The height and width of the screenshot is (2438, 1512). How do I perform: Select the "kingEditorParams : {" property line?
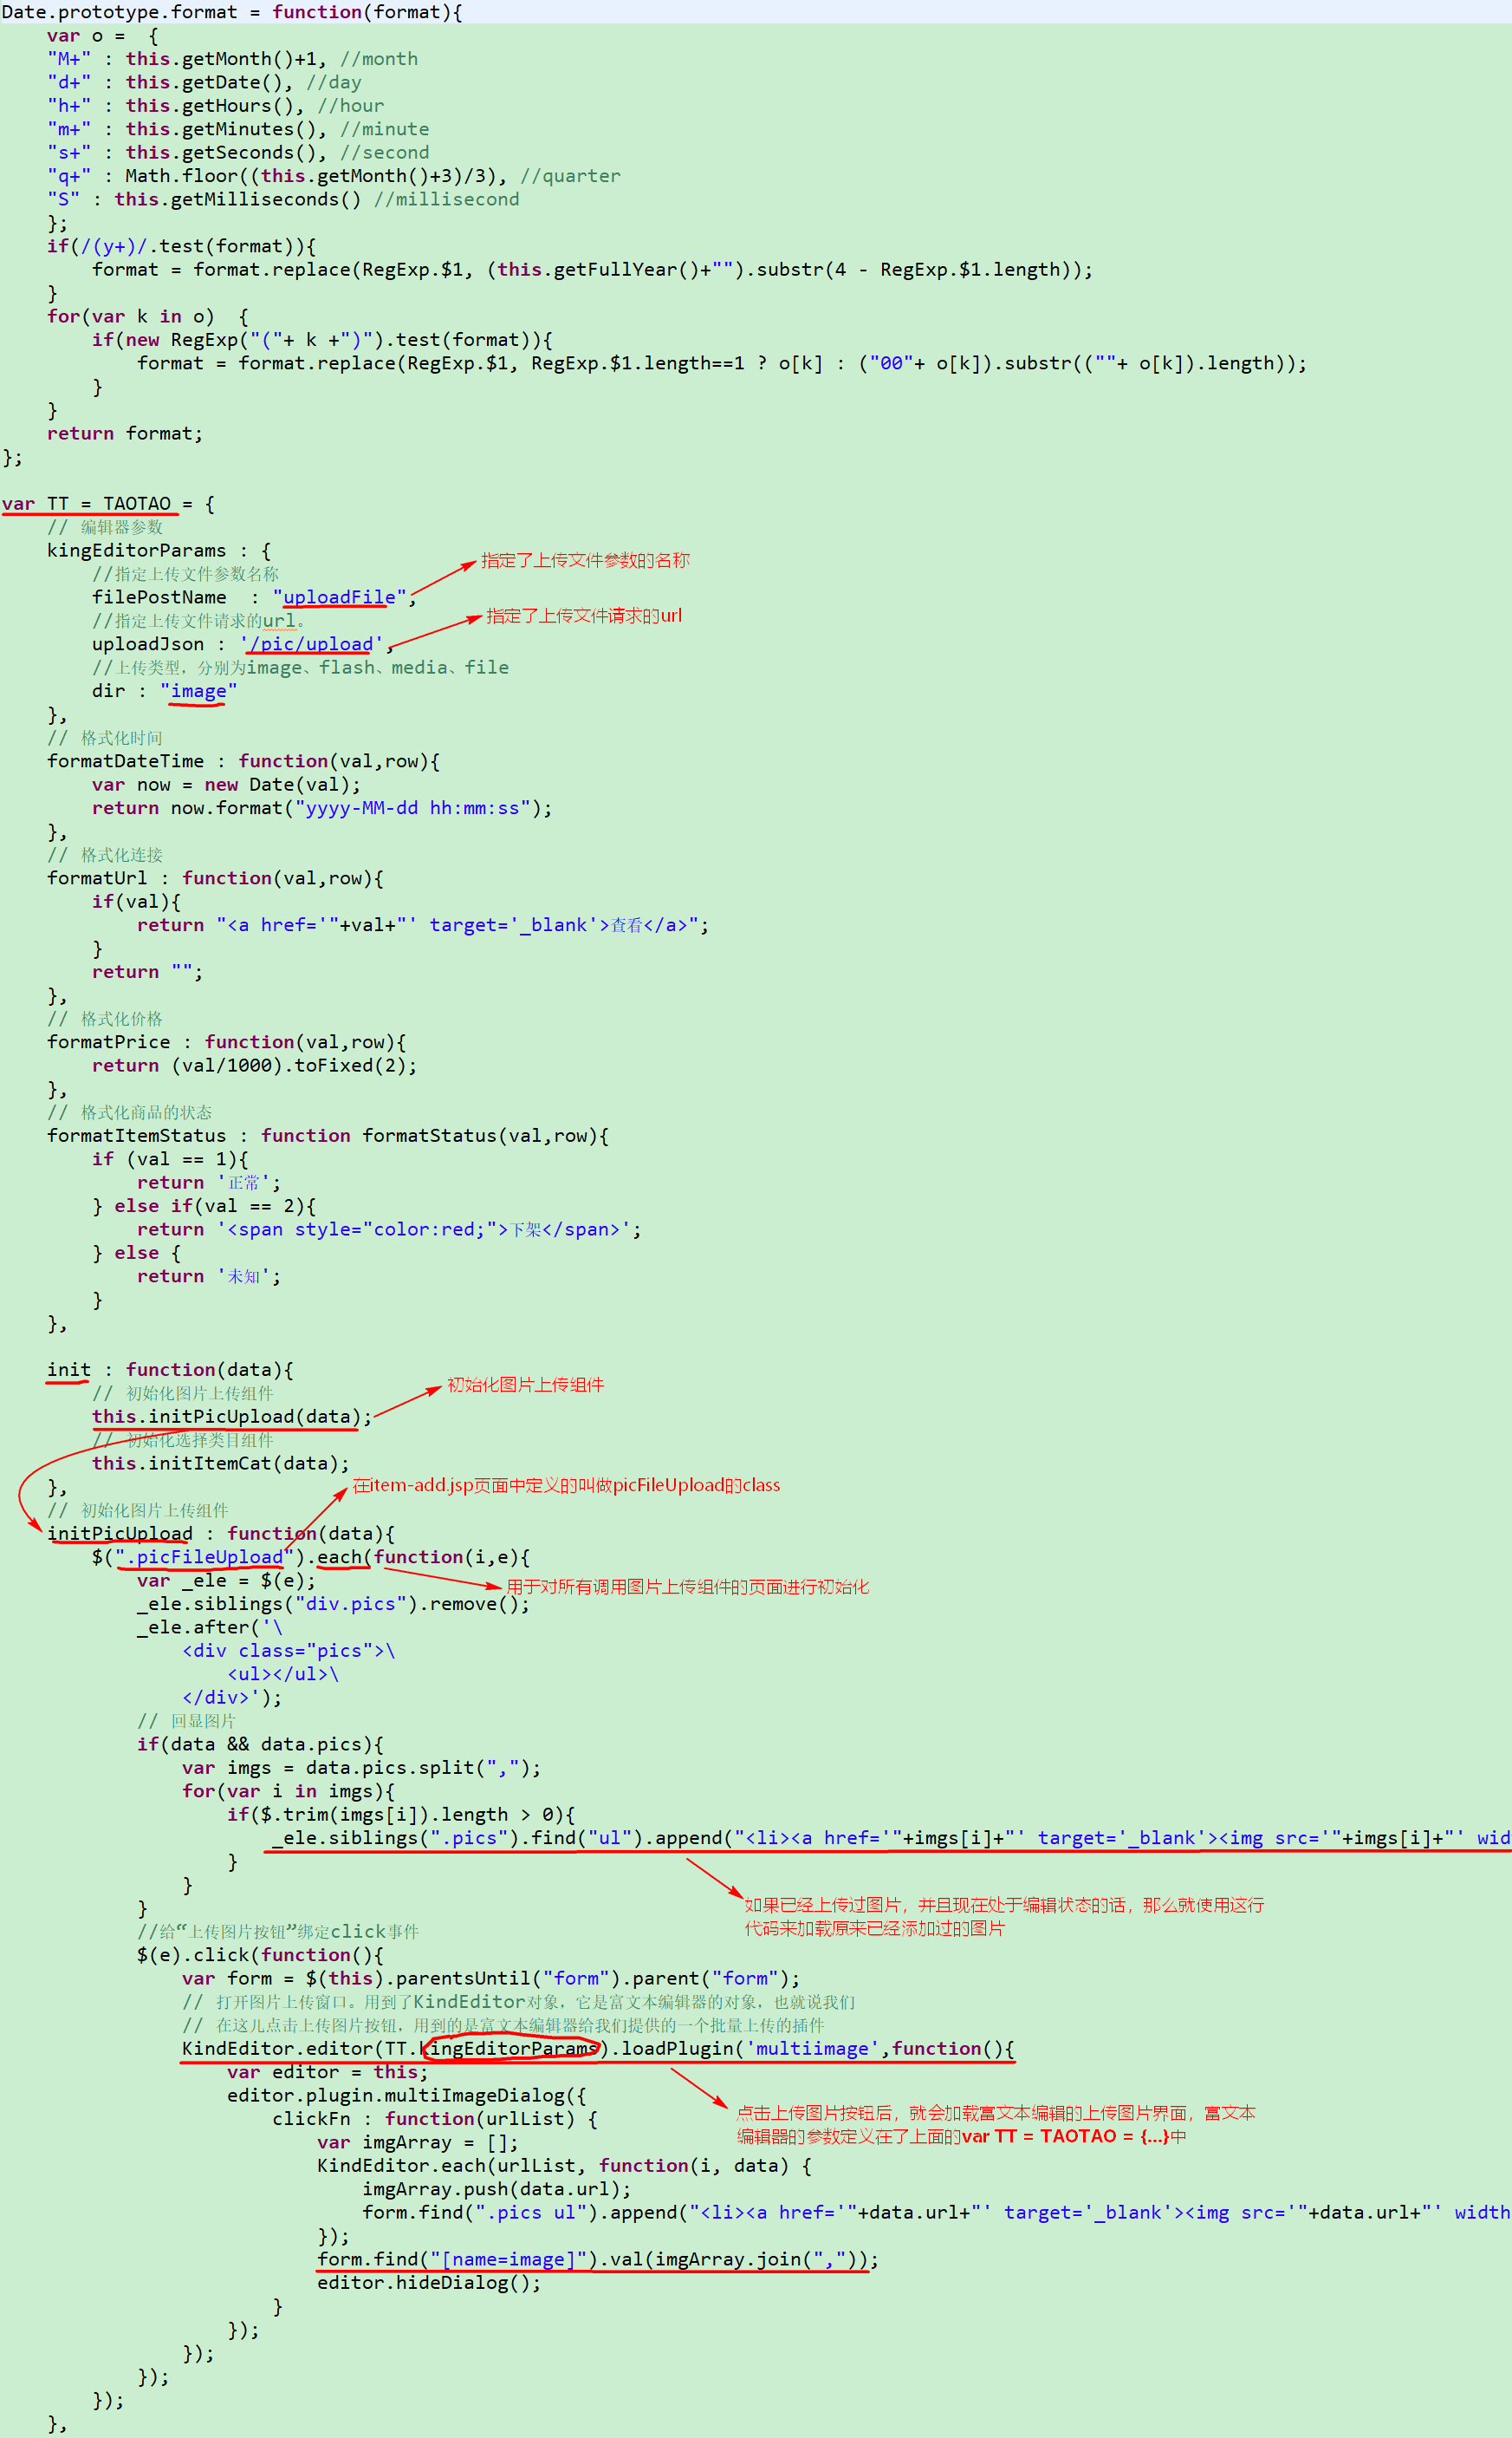point(159,551)
